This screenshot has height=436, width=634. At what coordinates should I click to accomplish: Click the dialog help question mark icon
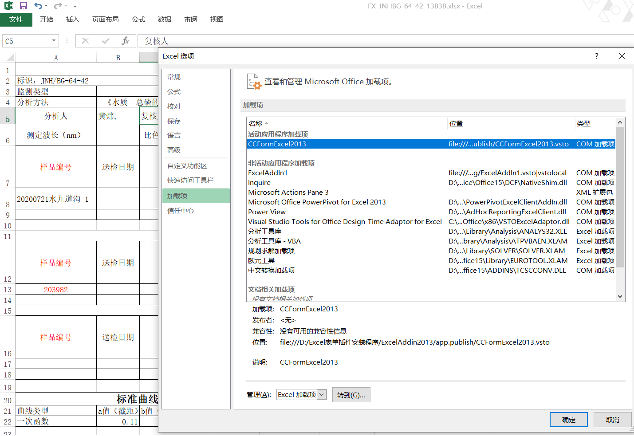point(596,56)
